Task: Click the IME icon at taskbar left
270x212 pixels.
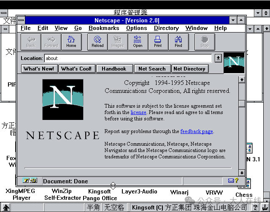Action: coord(6,207)
